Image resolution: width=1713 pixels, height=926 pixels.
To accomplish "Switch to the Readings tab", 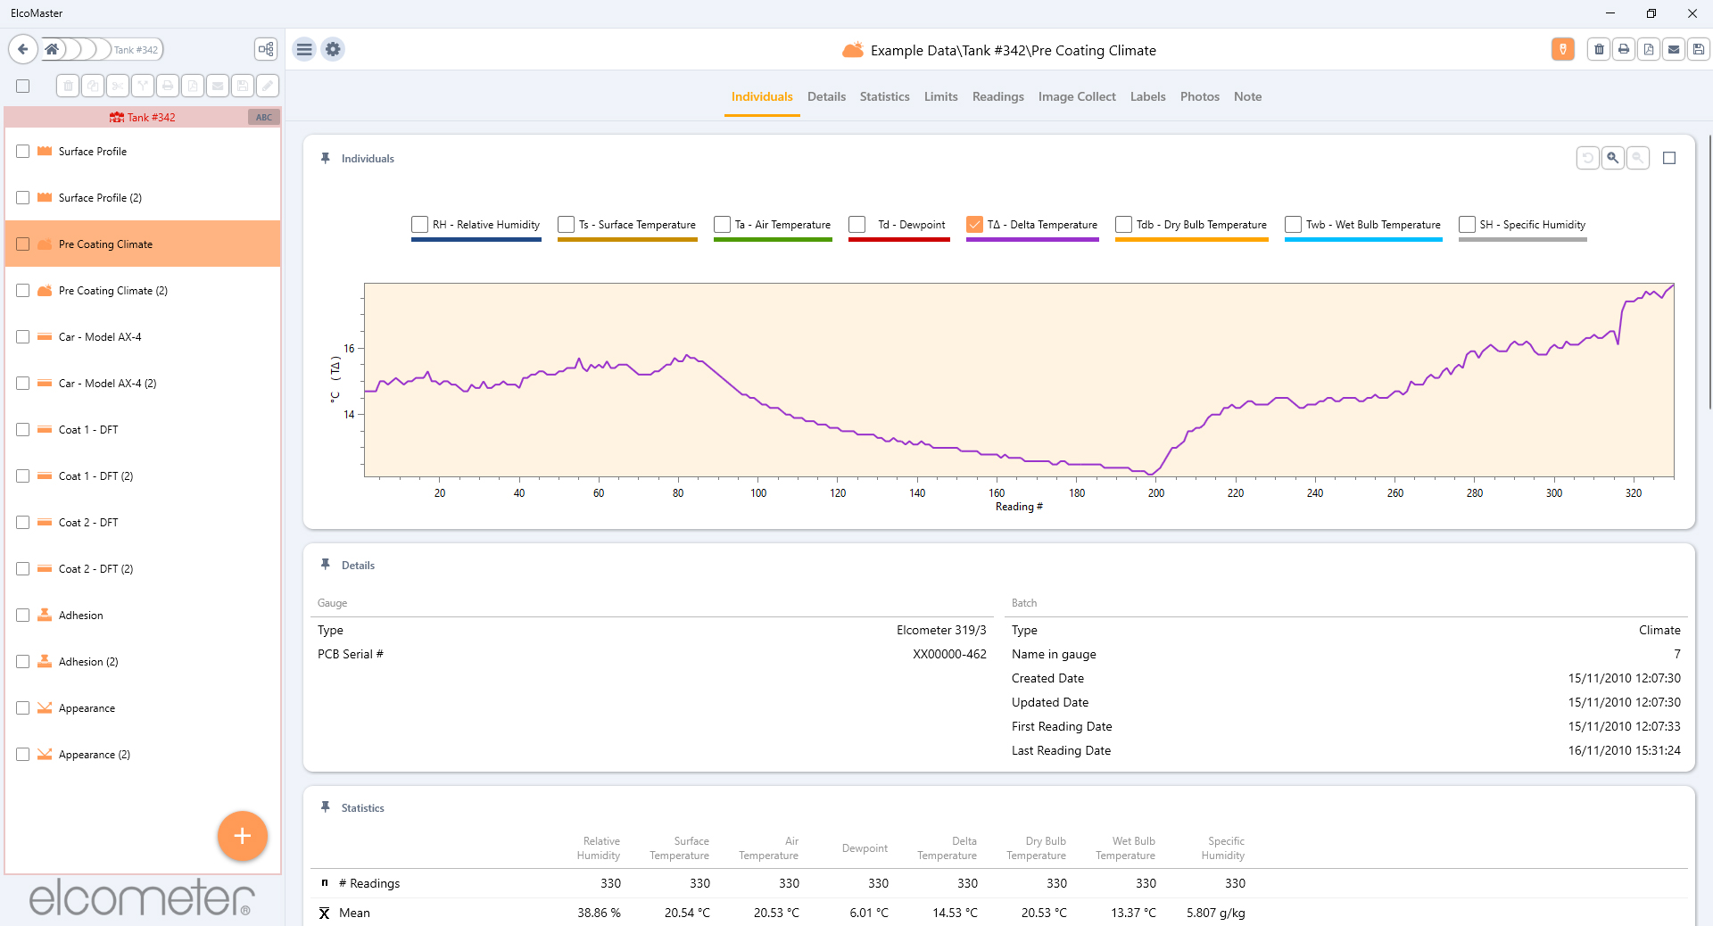I will 997,96.
